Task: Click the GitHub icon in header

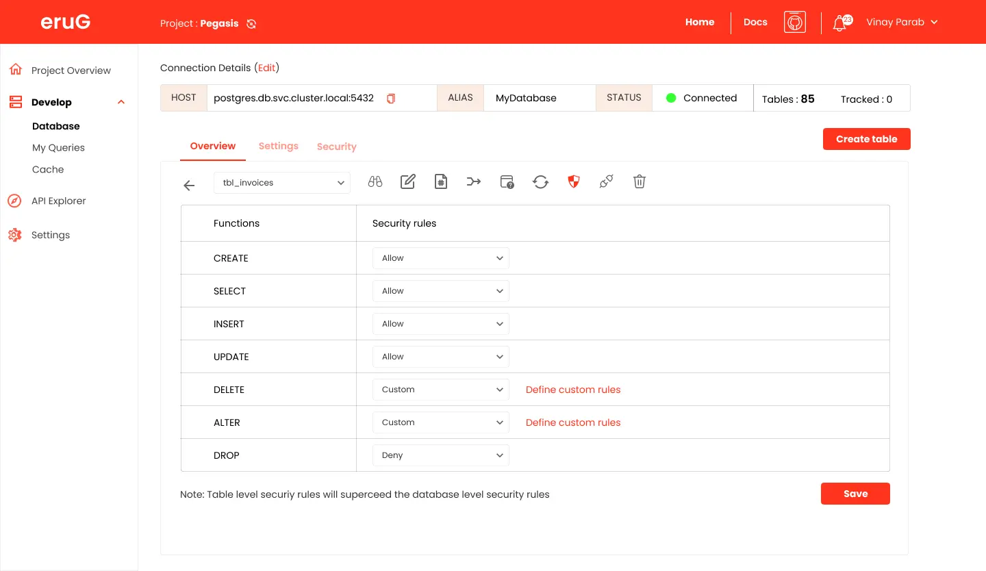Action: [794, 23]
